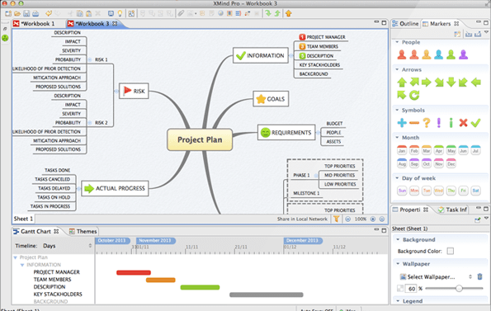
Task: Click the Jan month marker
Action: coord(402,150)
